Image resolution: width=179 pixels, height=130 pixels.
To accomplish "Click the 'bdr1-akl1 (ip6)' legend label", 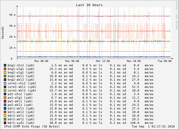I will (21, 108).
